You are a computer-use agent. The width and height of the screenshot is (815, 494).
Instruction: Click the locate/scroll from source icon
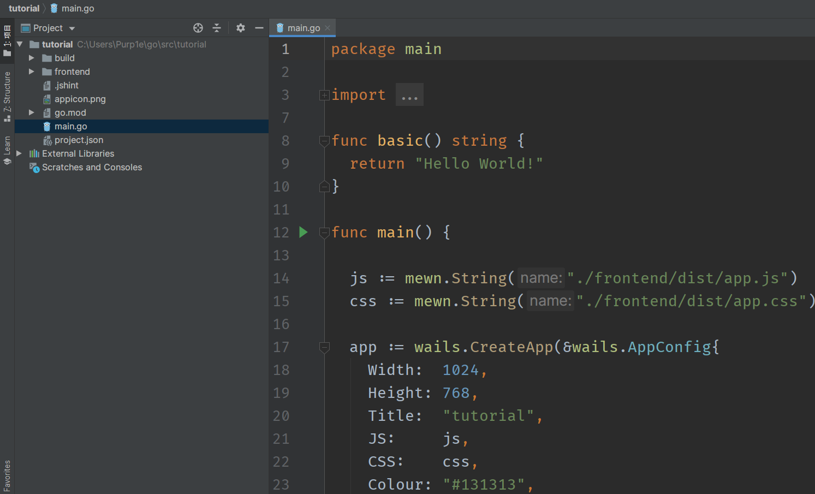(x=198, y=28)
